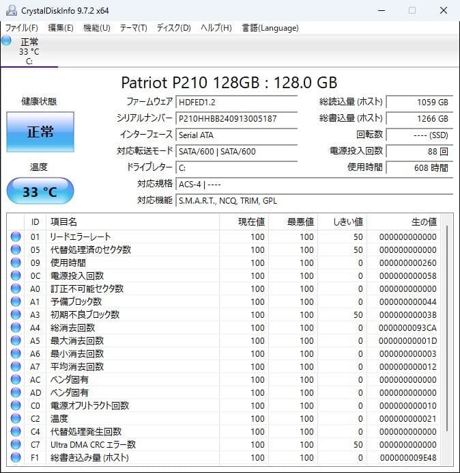Click raw value 000000000021 in 温度 row
Viewport: 460px width, 473px height.
tap(408, 419)
